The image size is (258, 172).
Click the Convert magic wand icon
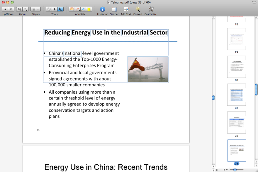click(x=138, y=9)
